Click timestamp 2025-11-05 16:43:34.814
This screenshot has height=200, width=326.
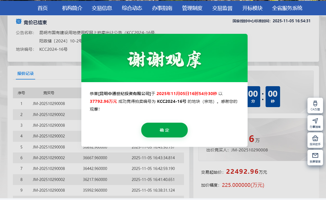tap(153, 158)
